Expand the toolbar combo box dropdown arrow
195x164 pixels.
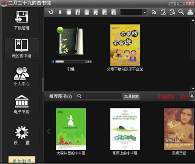pos(145,13)
